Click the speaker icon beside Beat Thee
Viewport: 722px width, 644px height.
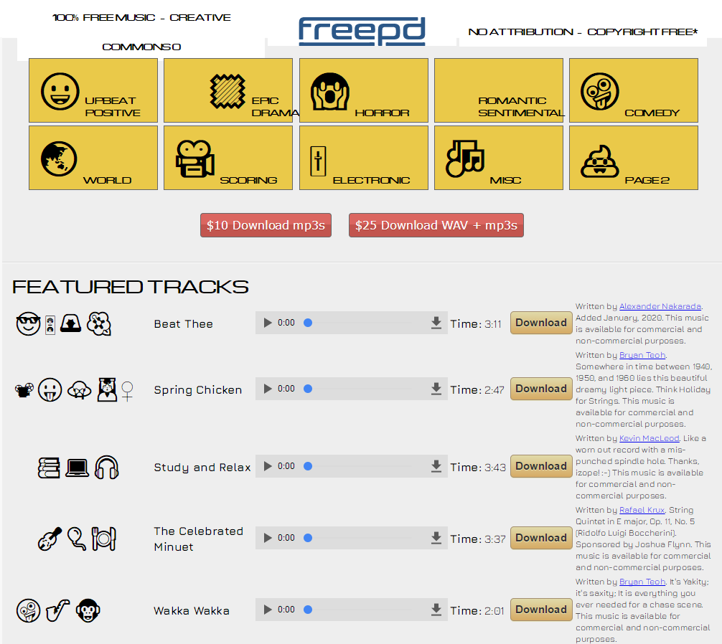[x=50, y=325]
